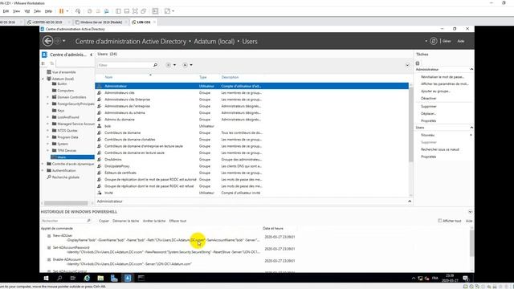Click Effacer tout in PowerShell history

(x=177, y=221)
